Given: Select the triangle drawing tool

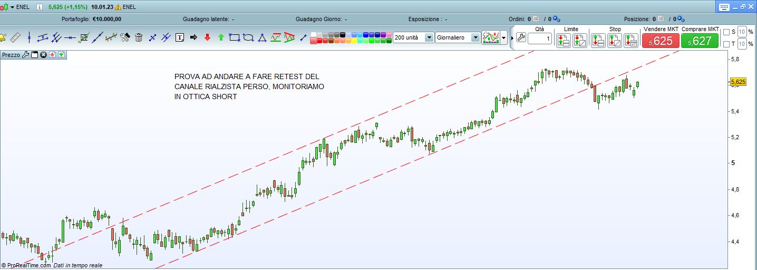Looking at the screenshot, I should click(x=262, y=37).
